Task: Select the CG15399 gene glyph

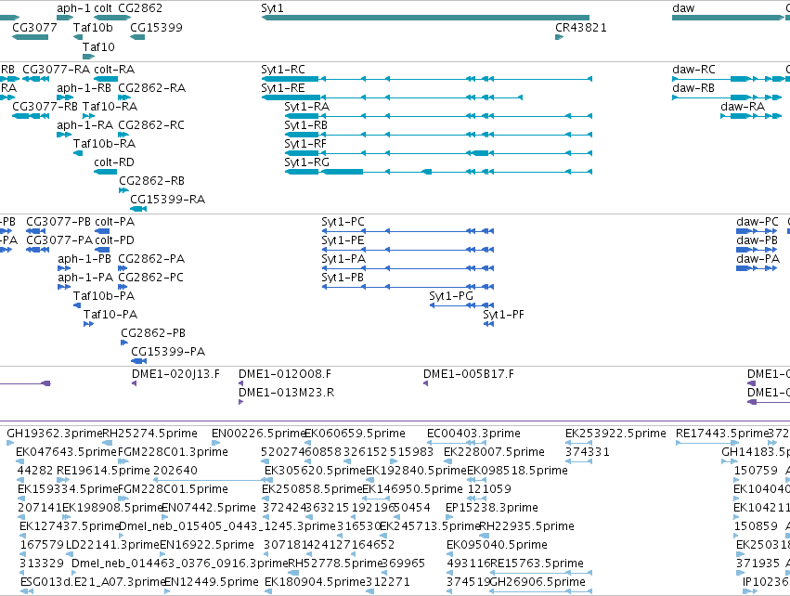Action: [x=137, y=37]
